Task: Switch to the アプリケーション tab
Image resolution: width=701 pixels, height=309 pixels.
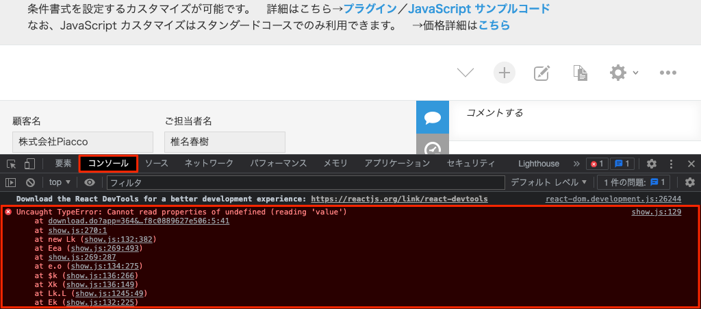Action: pos(397,164)
